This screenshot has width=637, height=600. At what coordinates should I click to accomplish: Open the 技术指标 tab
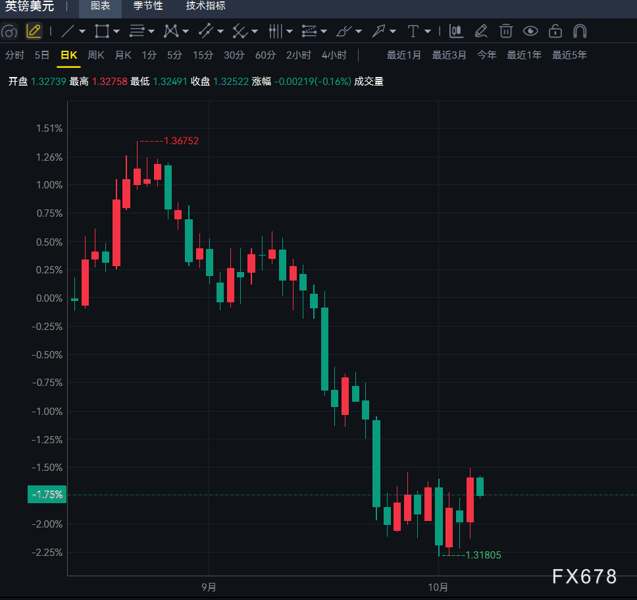tap(205, 6)
